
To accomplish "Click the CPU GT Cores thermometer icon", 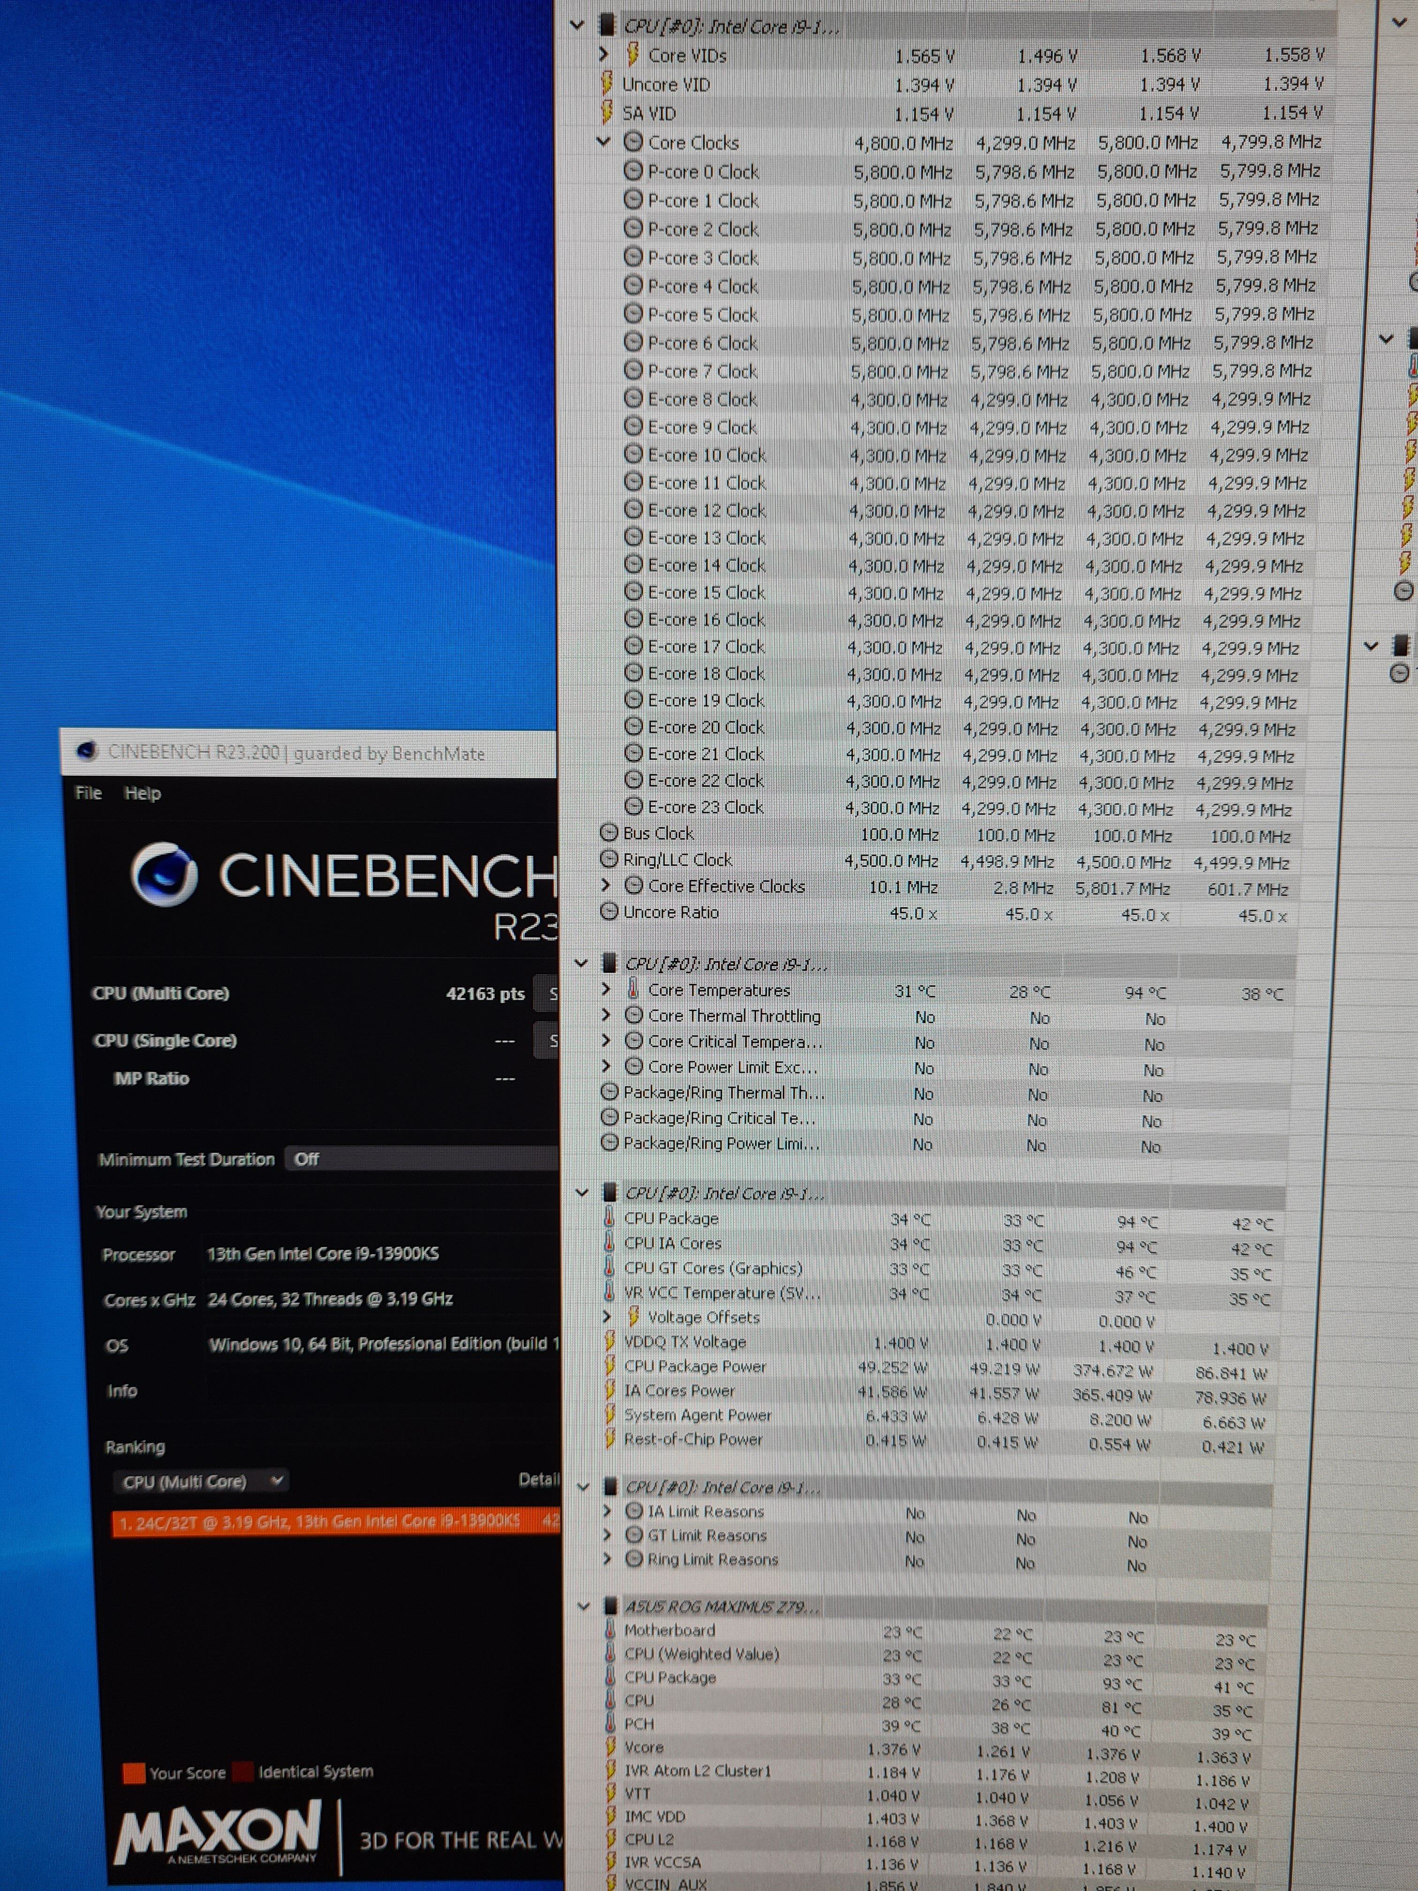I will (x=610, y=1267).
